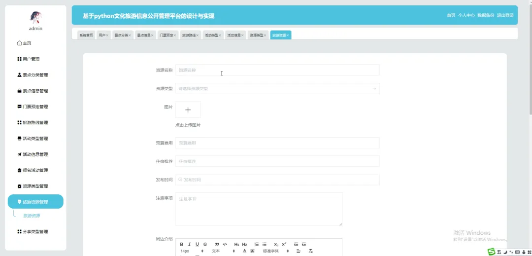Switch the 五 input mode indicator

pos(499,252)
